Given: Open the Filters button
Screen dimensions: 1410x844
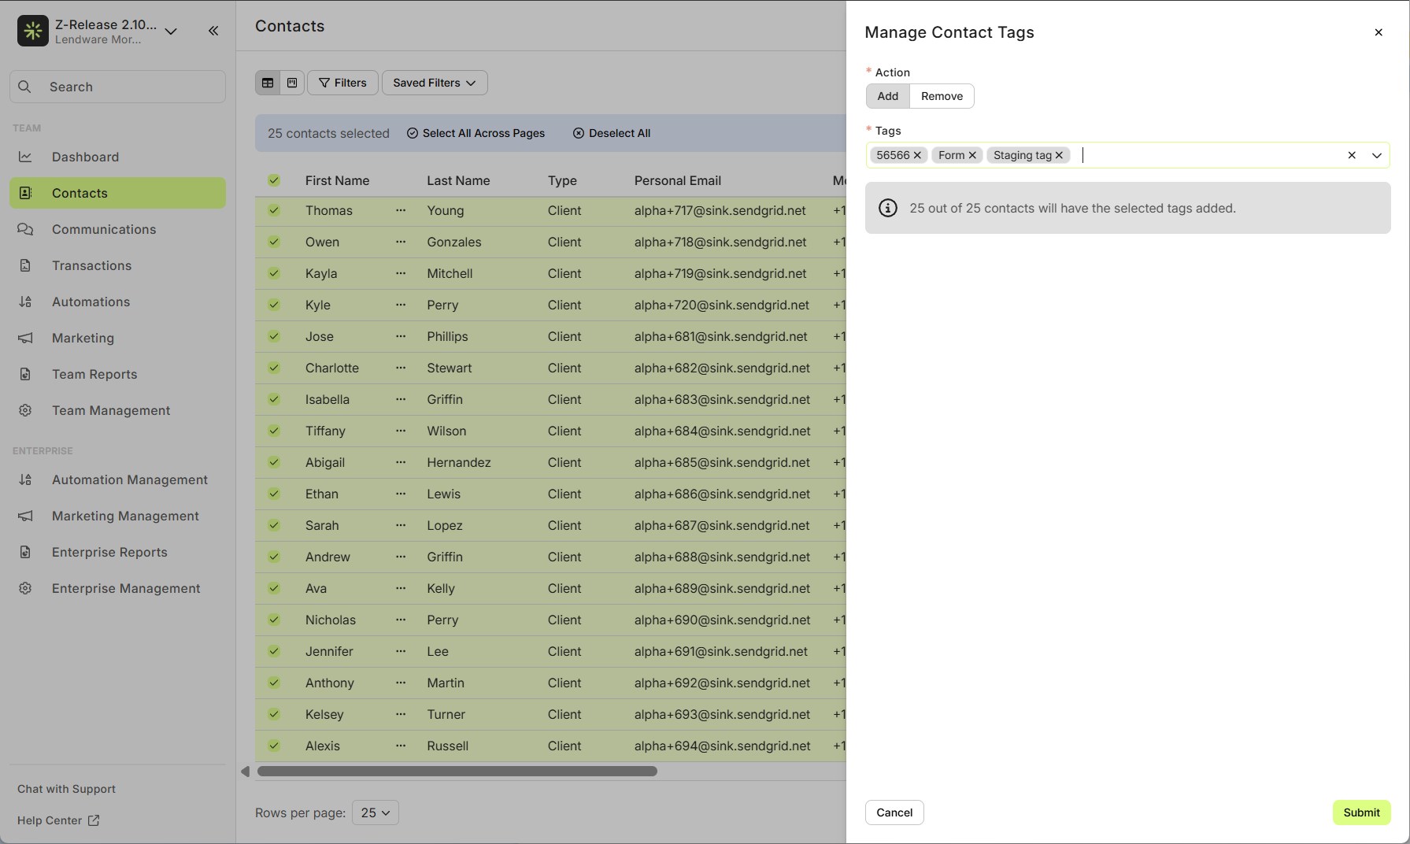Looking at the screenshot, I should coord(342,83).
